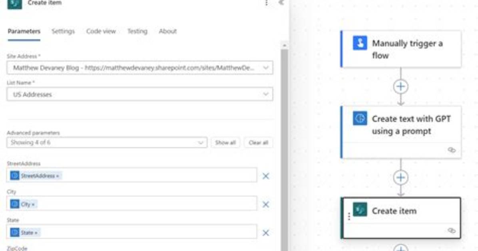Click the City dynamic content token icon

15,204
